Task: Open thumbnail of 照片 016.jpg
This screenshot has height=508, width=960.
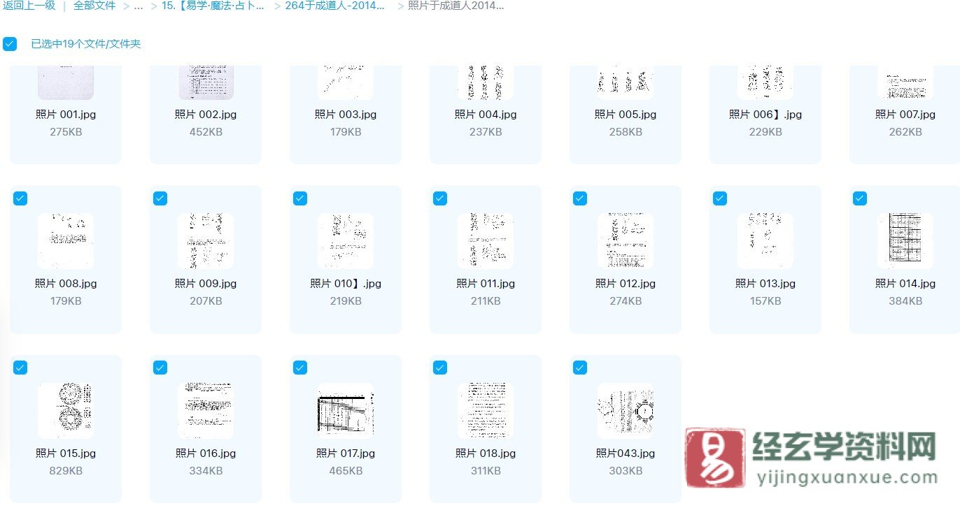Action: click(x=206, y=411)
